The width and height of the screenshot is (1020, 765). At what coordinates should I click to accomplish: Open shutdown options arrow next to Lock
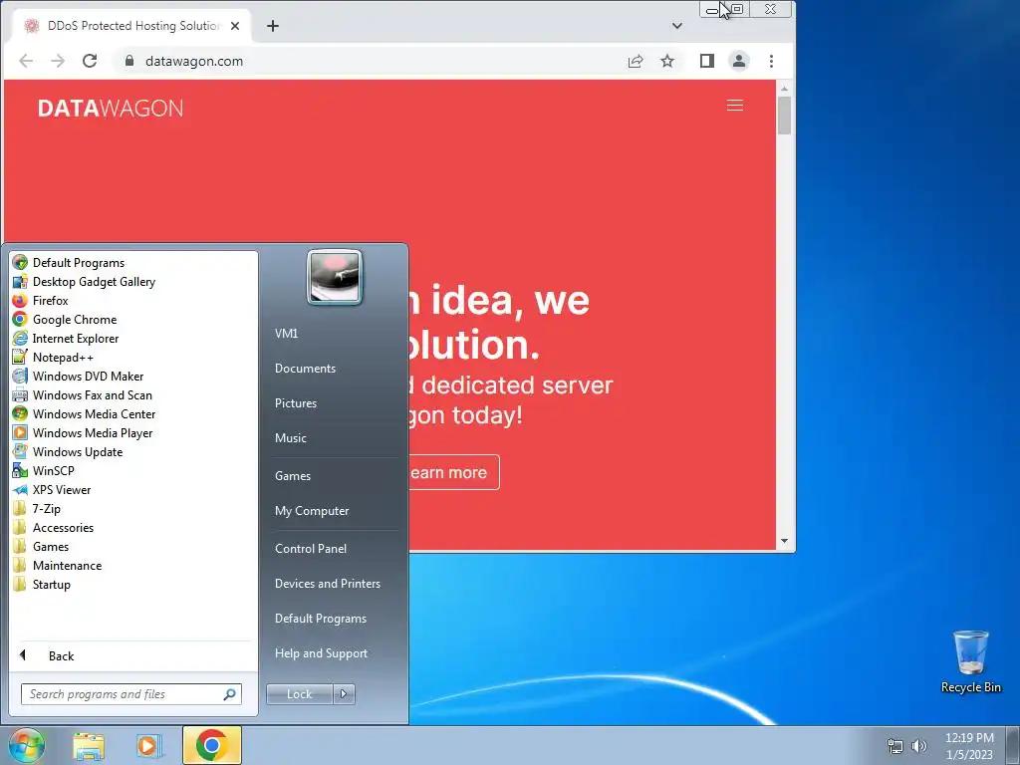click(x=344, y=694)
